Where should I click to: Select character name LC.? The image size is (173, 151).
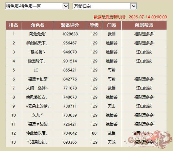pyautogui.click(x=36, y=70)
